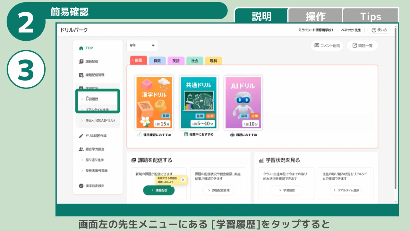Click the description starting 課題の配信状況や提出期限
The width and height of the screenshot is (410, 231).
(x=218, y=176)
